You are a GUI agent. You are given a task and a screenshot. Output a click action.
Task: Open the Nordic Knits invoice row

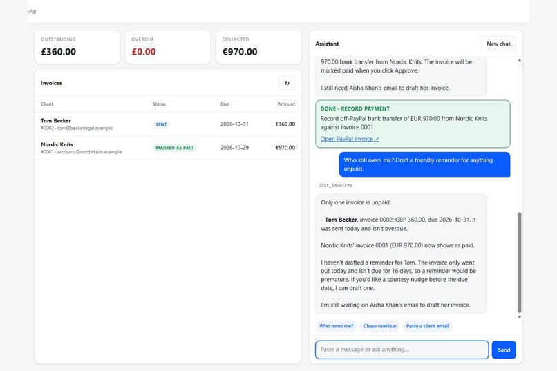pos(168,148)
